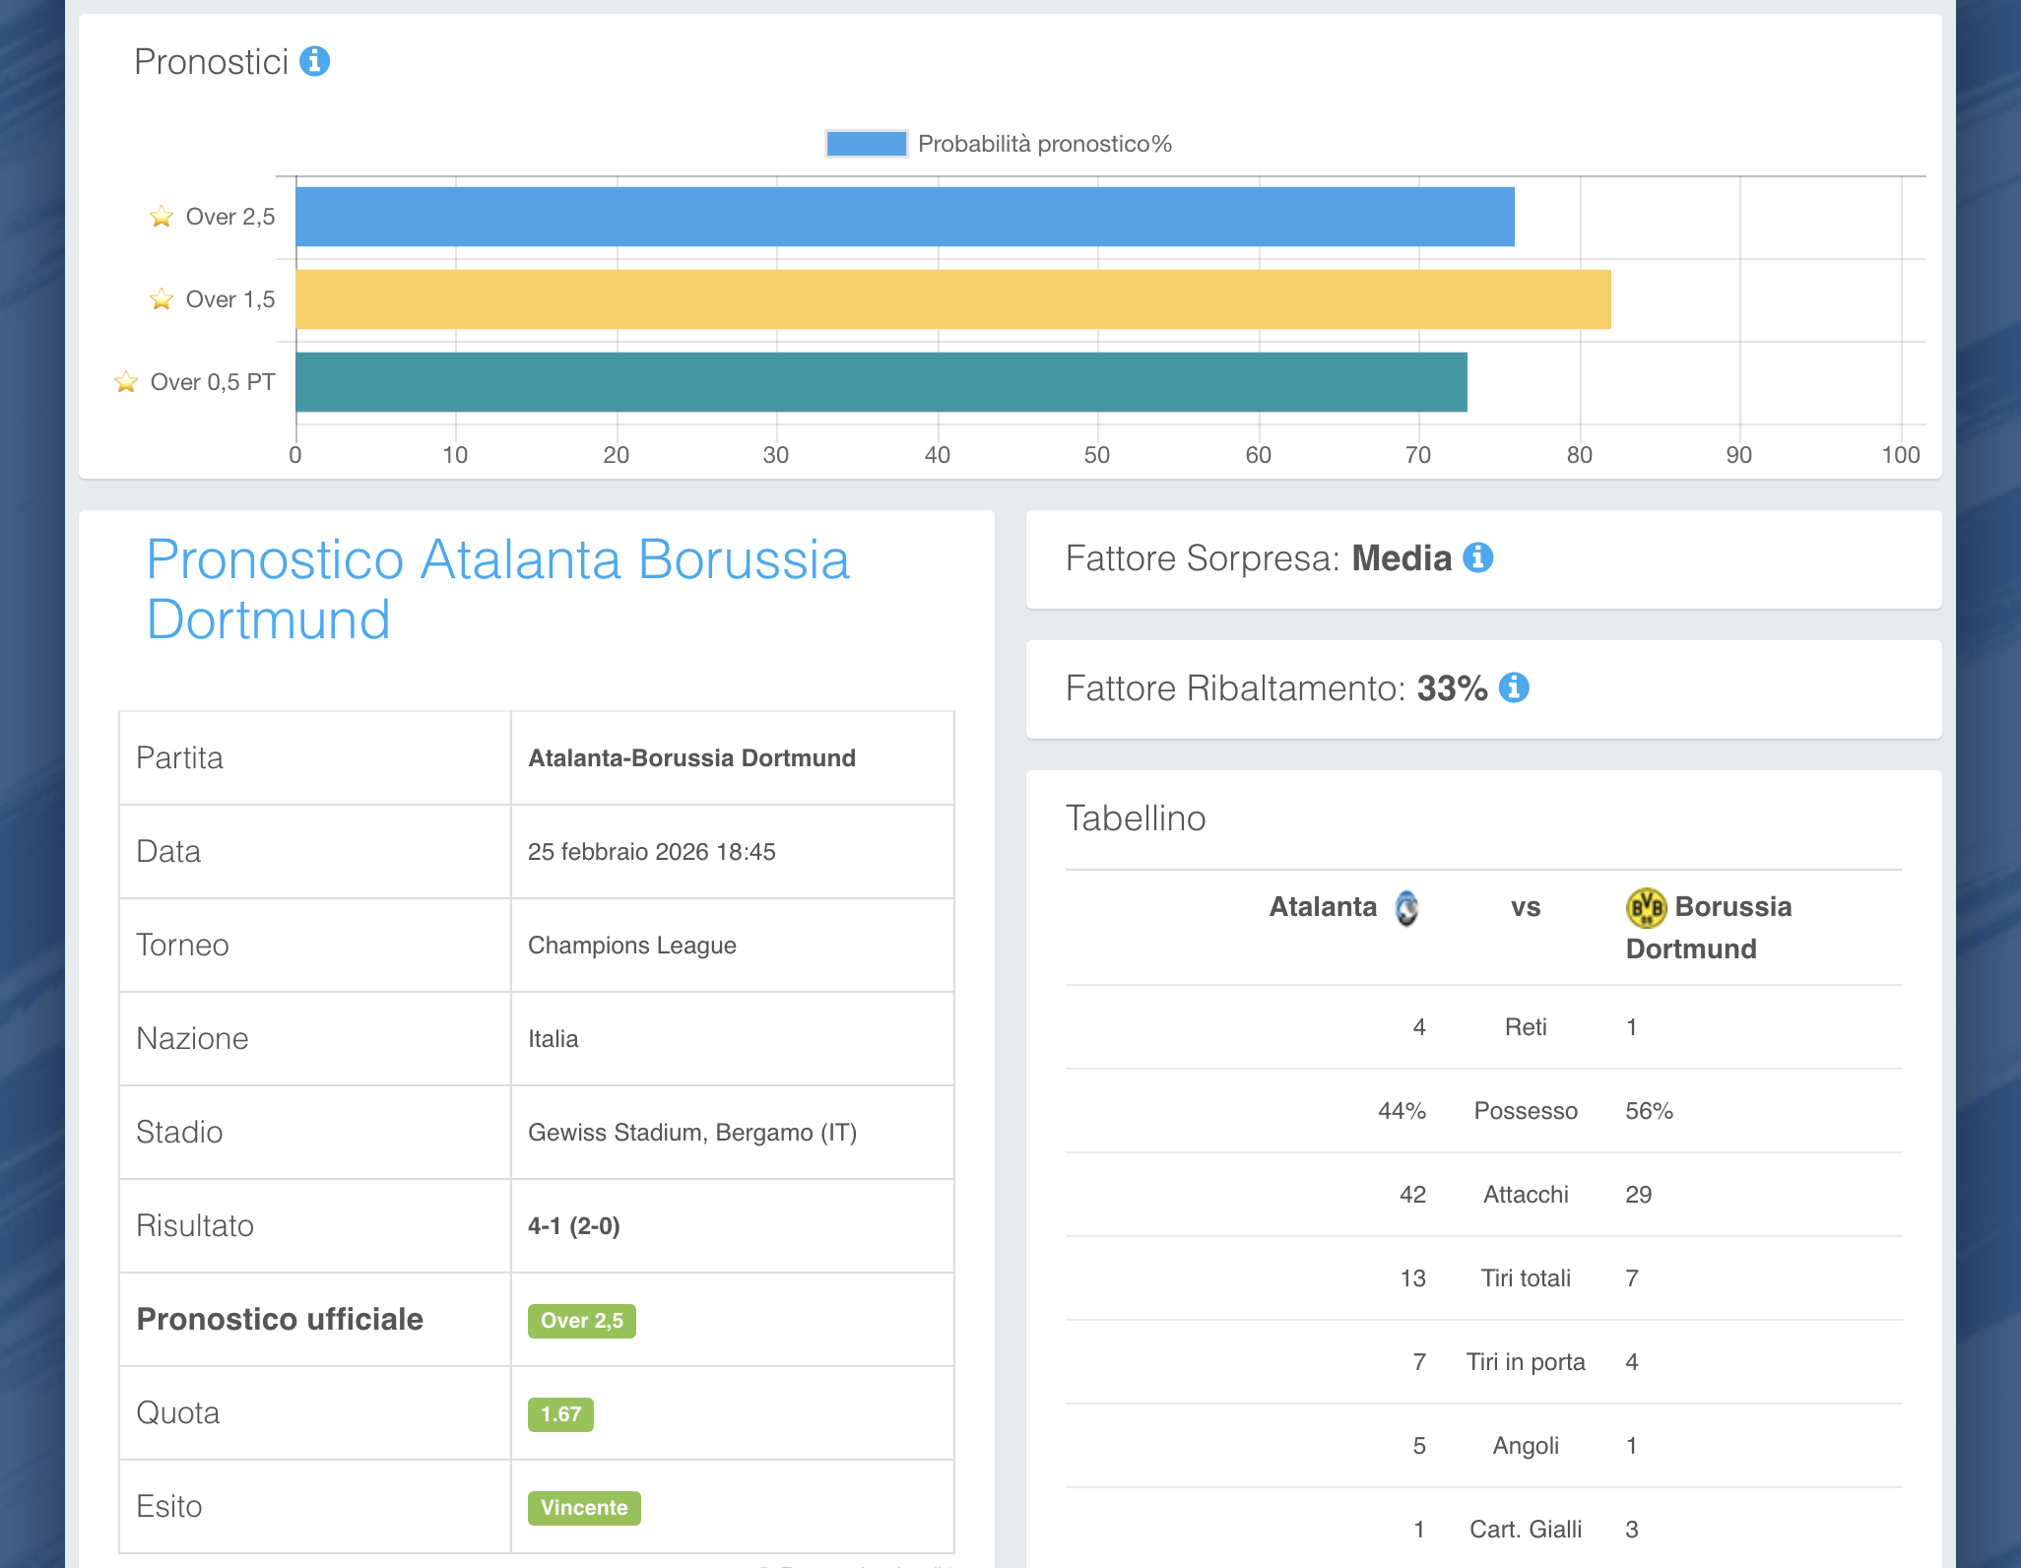The image size is (2021, 1568).
Task: Click the blue Over 2,5 probability bar
Action: (x=904, y=217)
